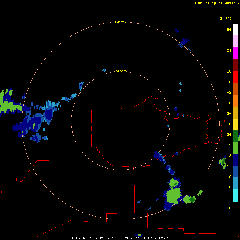The width and height of the screenshot is (240, 240).
Task: Click the 50 NMI range ring label
Action: 121,71
